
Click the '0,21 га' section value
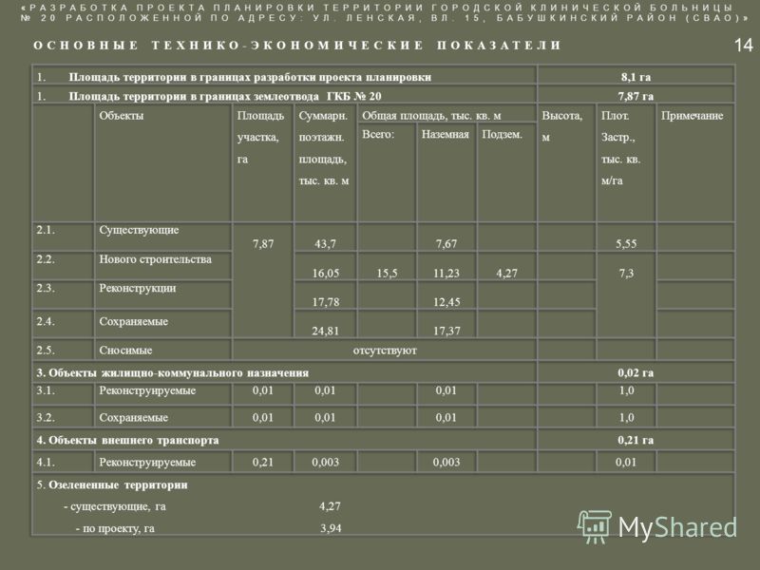[636, 441]
